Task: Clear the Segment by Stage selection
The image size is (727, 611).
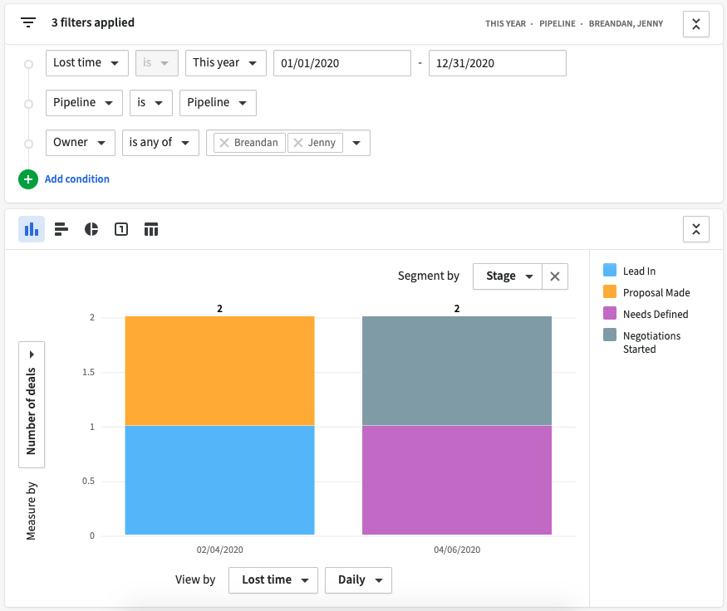Action: 555,276
